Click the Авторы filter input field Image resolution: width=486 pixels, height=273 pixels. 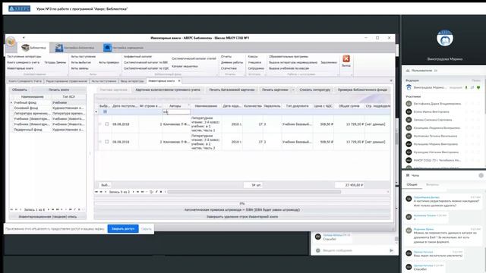point(176,111)
